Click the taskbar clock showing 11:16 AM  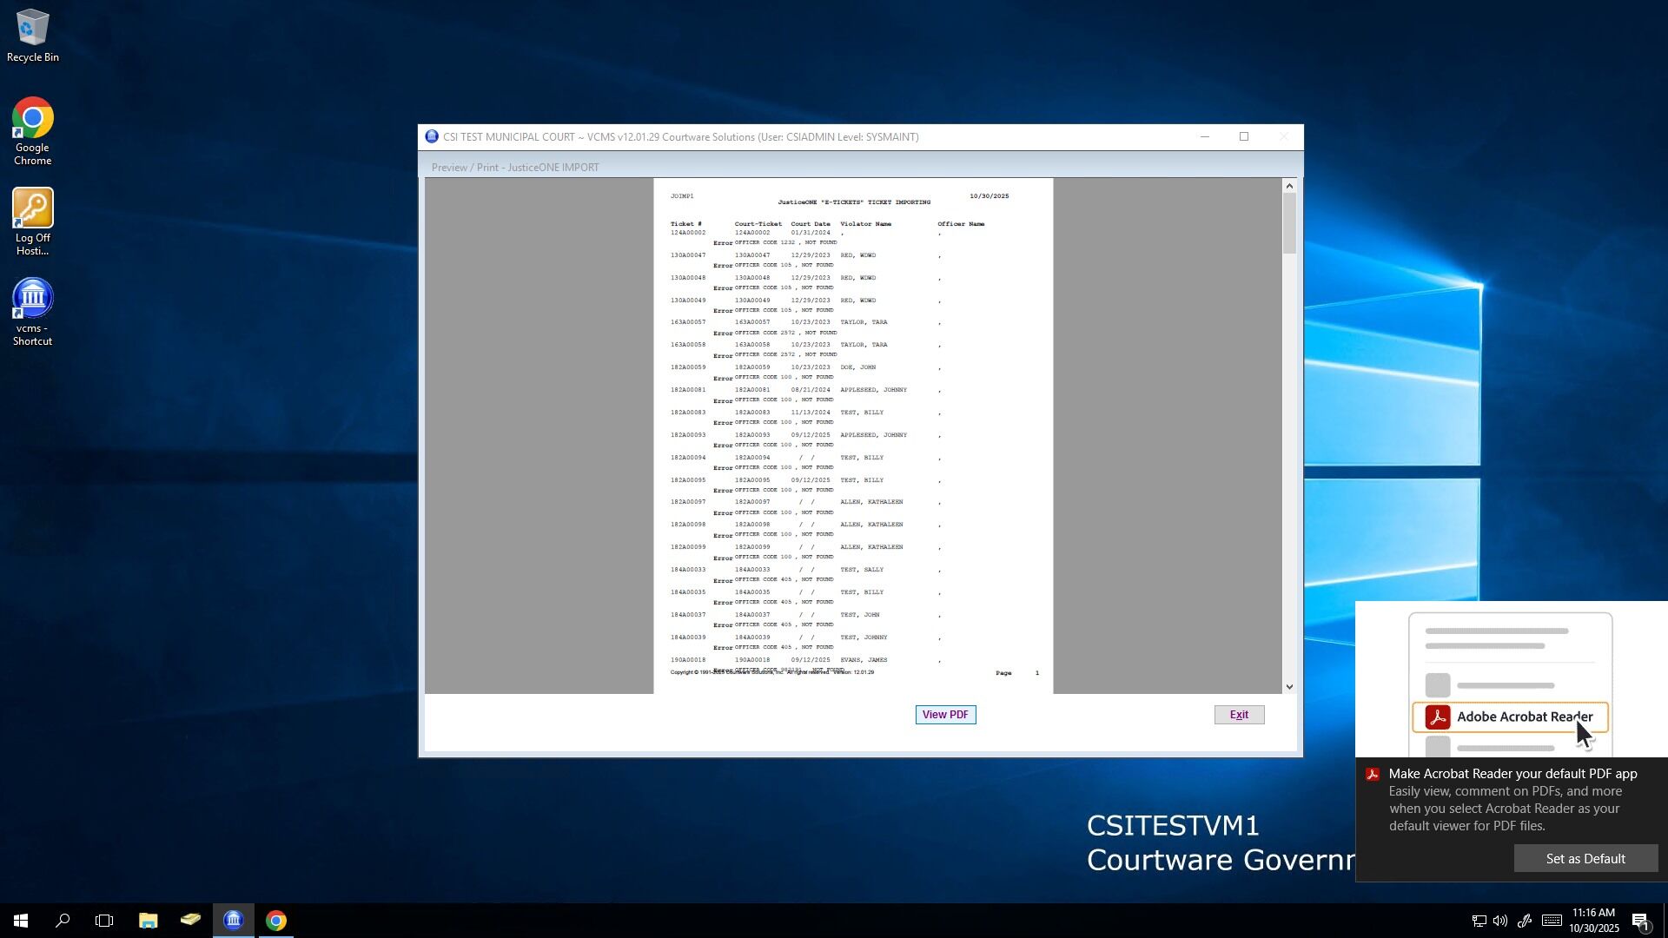coord(1593,921)
